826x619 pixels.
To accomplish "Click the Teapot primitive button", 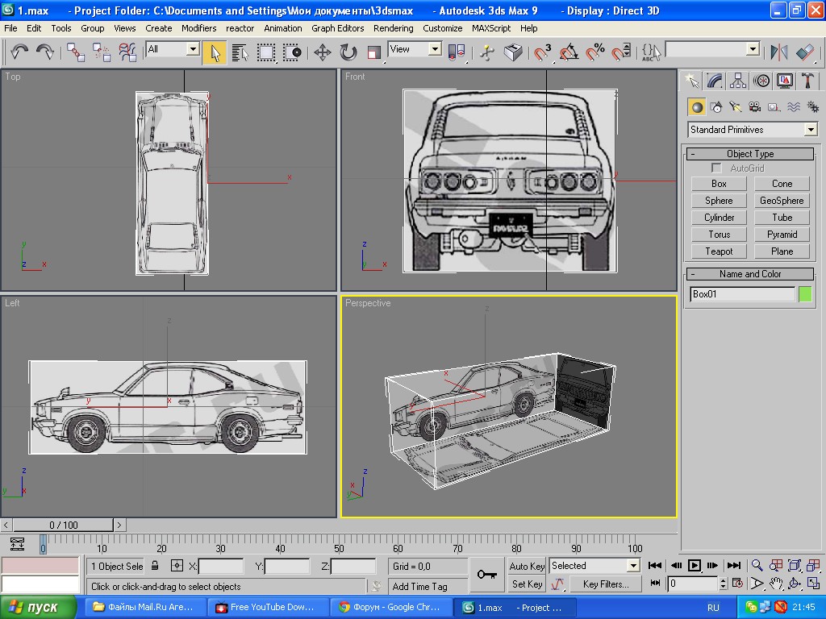I will [719, 251].
